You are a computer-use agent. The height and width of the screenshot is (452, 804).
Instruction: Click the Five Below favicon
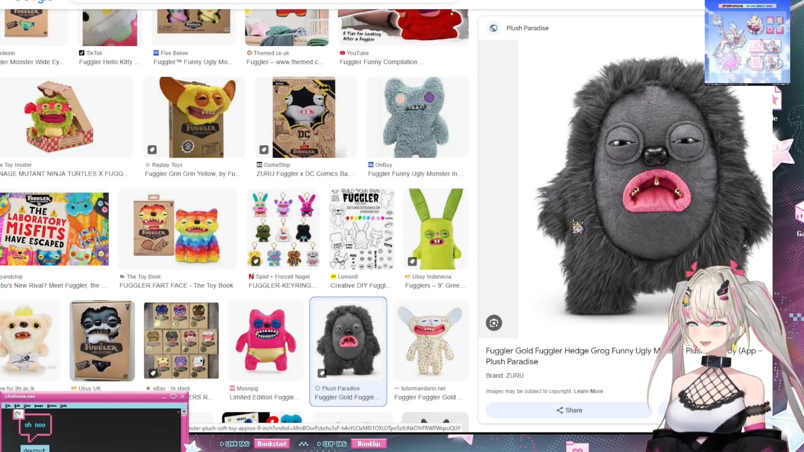click(156, 53)
